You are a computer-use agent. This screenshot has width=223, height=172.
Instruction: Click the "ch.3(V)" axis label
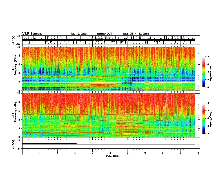(x=14, y=144)
